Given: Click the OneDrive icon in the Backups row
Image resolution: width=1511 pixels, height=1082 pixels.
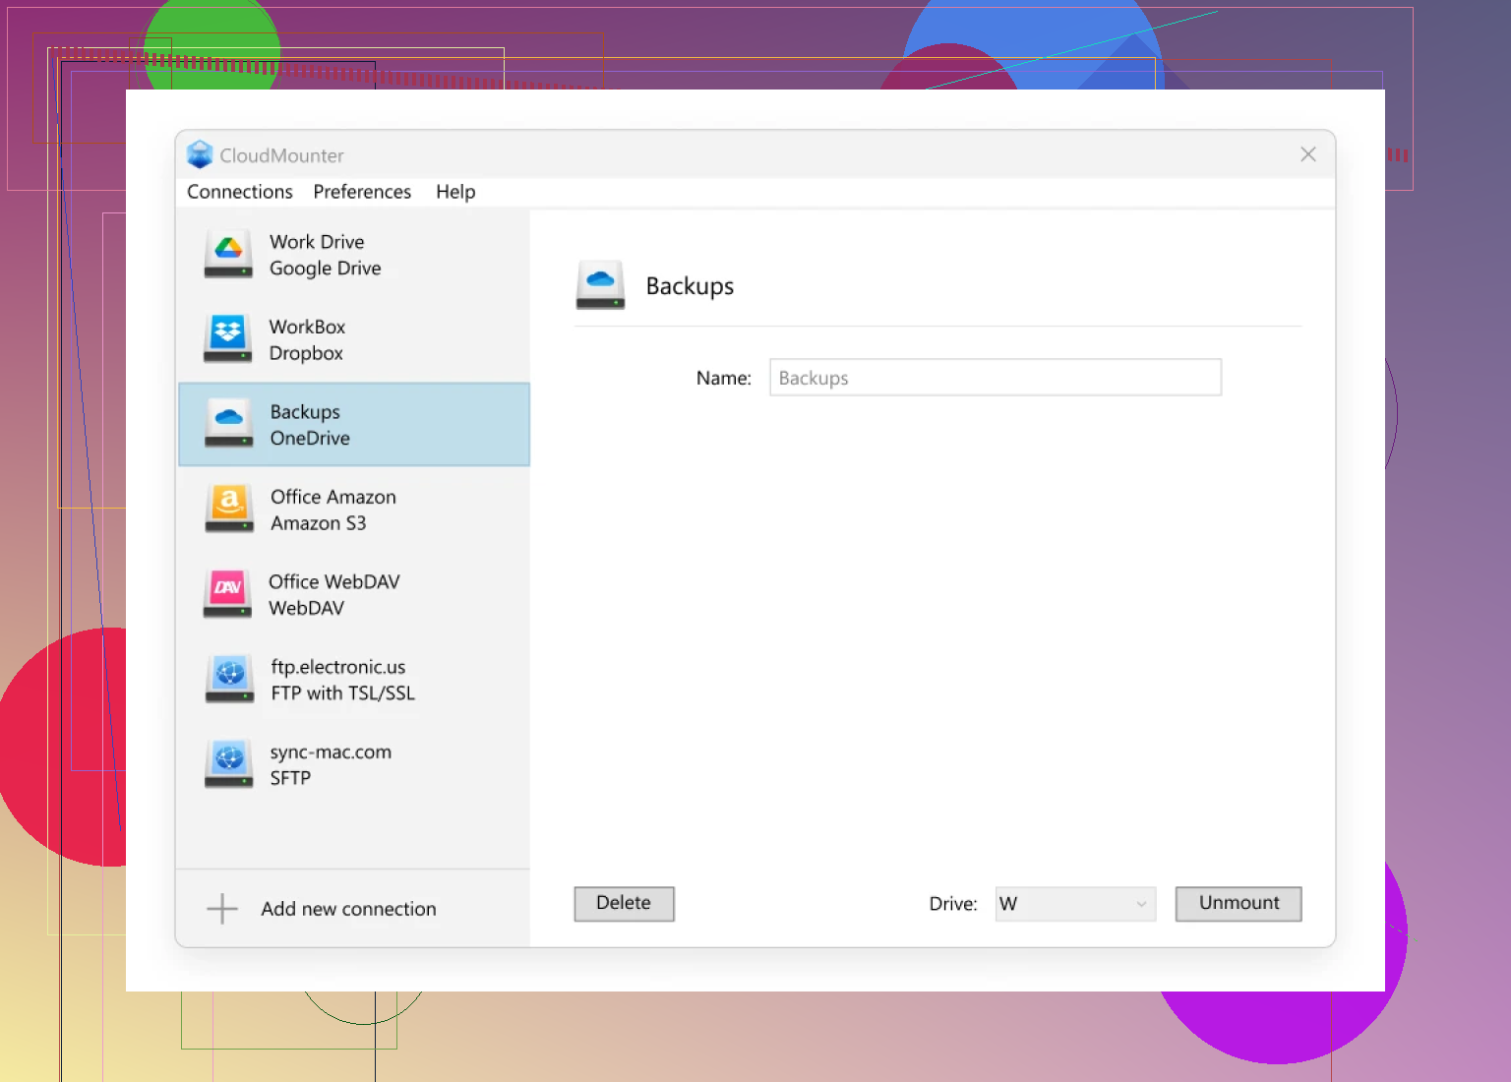Looking at the screenshot, I should pyautogui.click(x=229, y=423).
